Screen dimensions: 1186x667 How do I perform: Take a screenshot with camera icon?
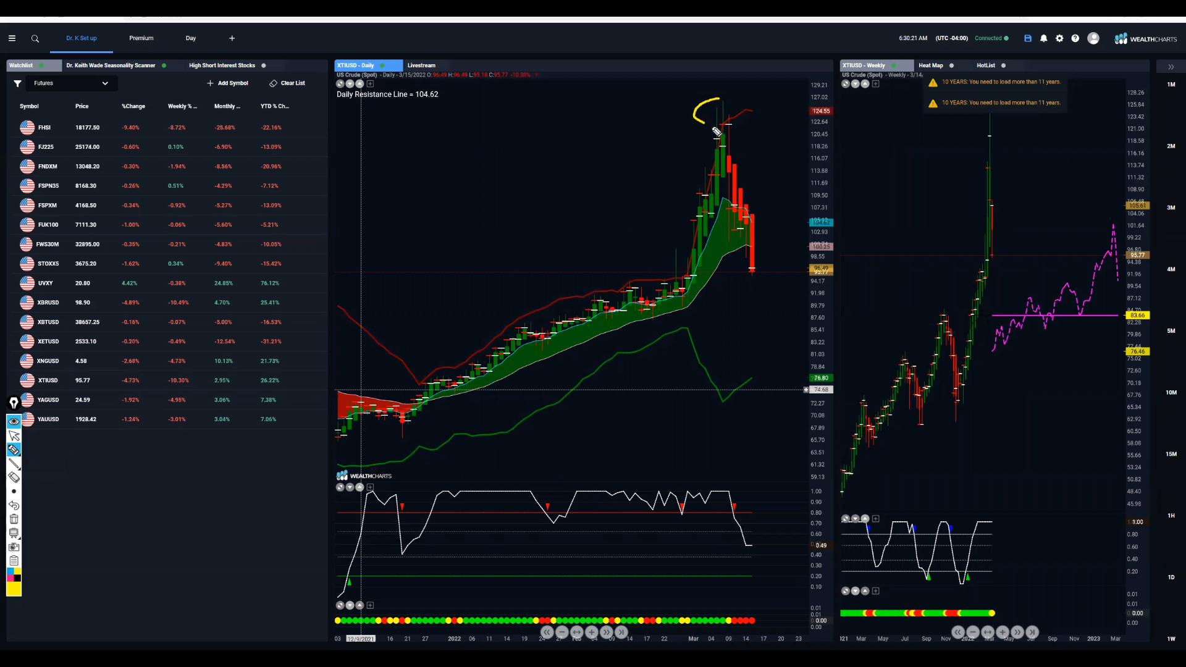[x=14, y=547]
